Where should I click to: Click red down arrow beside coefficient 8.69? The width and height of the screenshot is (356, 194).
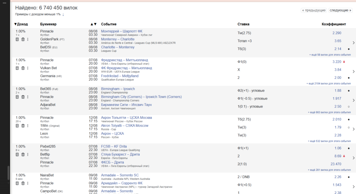tap(344, 156)
